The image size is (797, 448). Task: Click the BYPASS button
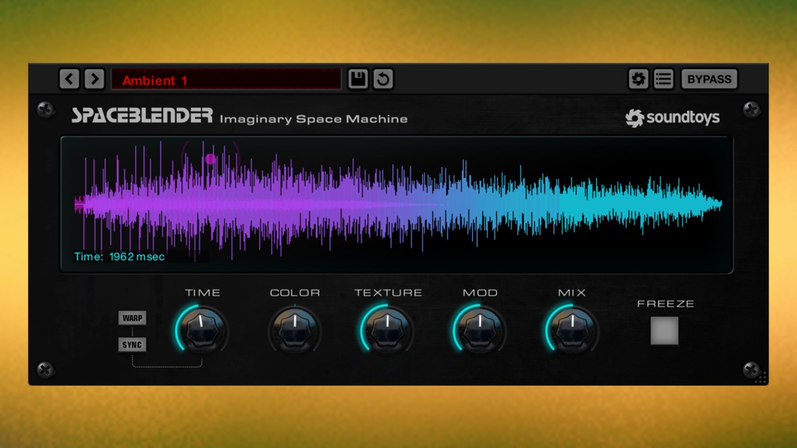(709, 79)
